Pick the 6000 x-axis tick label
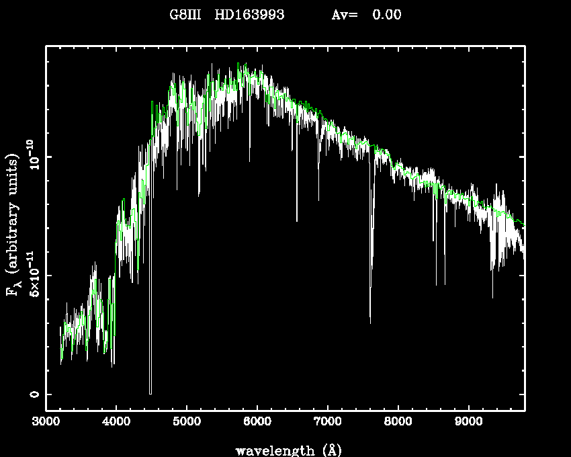Image resolution: width=571 pixels, height=457 pixels. coord(257,423)
